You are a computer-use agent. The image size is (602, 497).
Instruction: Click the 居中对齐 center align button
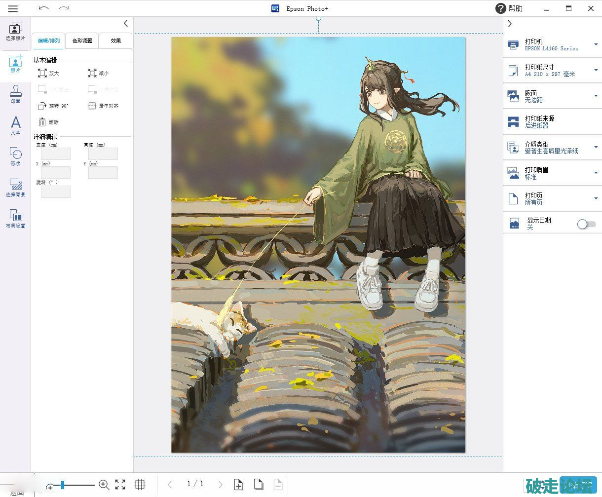tap(103, 106)
